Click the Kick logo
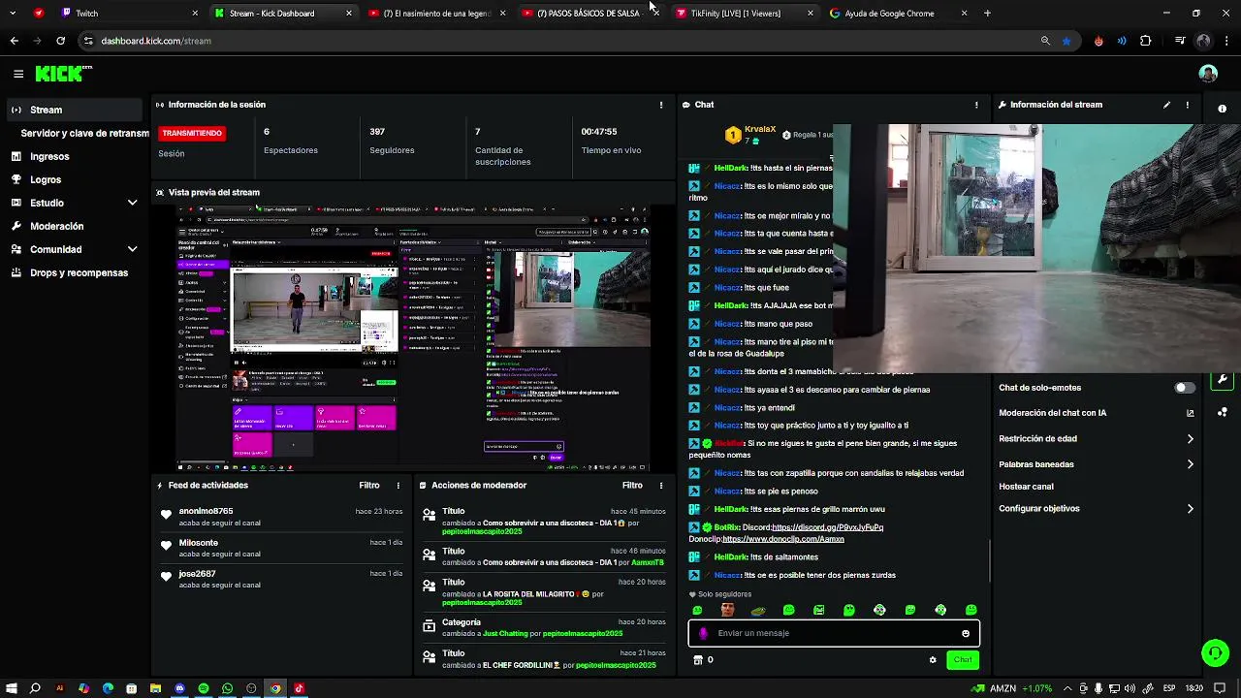The width and height of the screenshot is (1241, 698). click(63, 74)
